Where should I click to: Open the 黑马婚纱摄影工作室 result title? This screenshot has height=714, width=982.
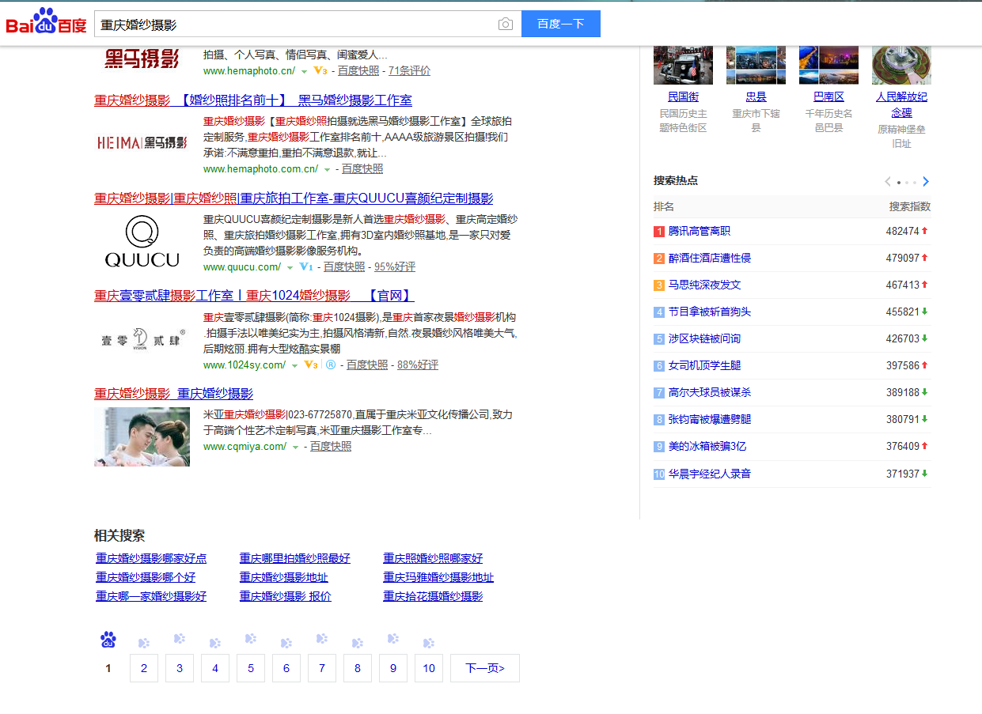(253, 100)
